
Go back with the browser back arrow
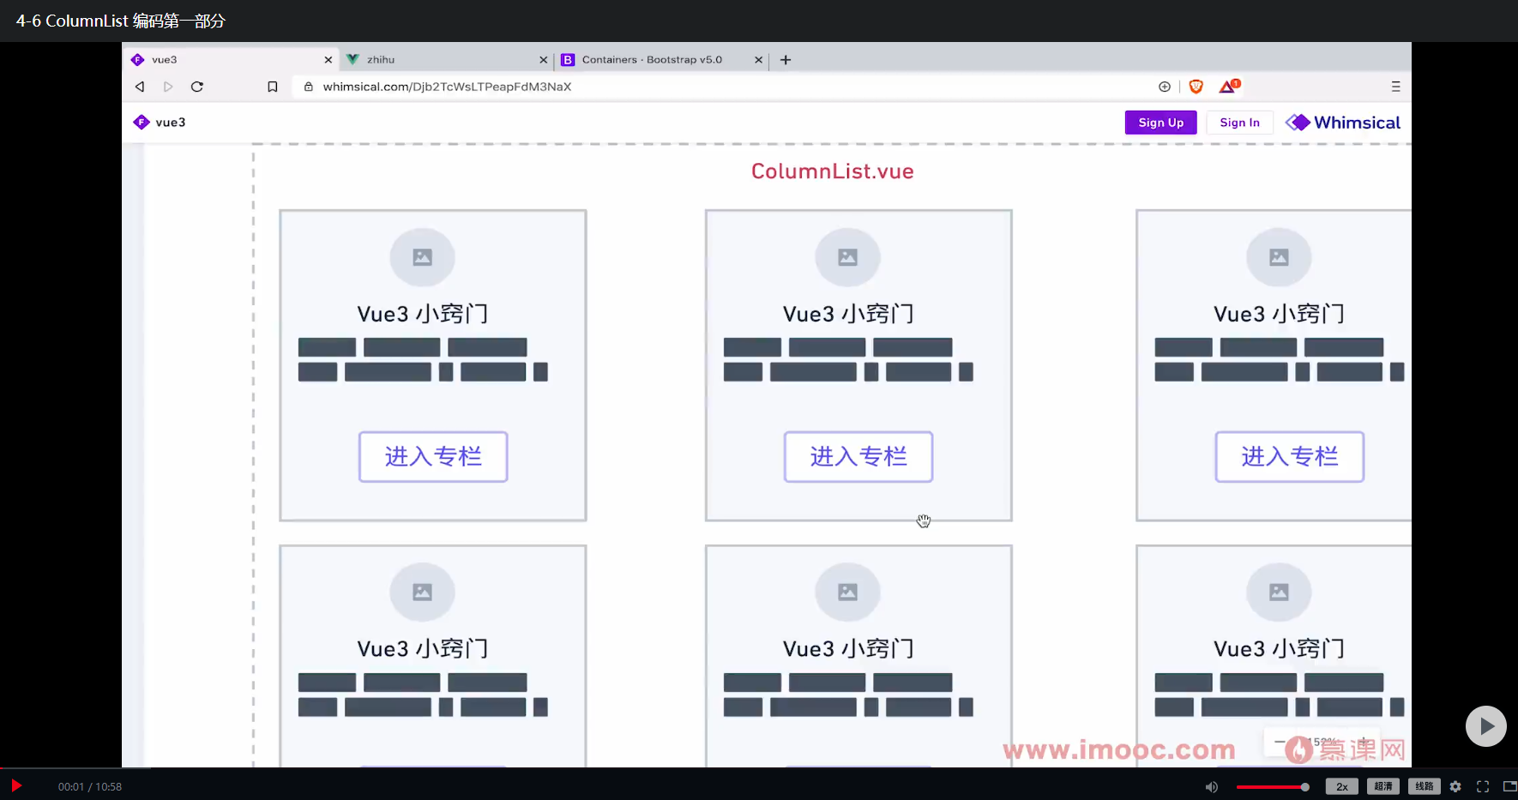click(140, 87)
